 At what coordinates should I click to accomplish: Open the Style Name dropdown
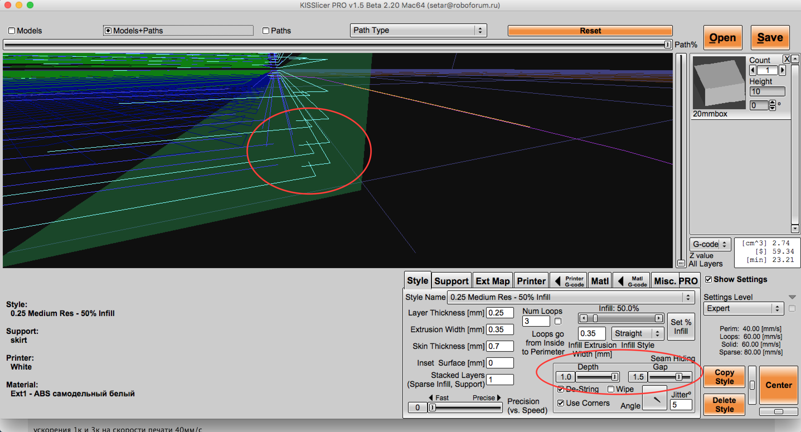click(x=571, y=297)
